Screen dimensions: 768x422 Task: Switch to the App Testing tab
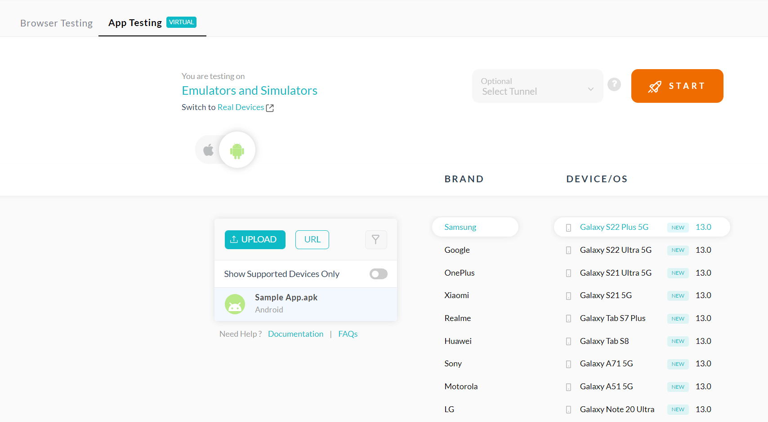pos(152,22)
